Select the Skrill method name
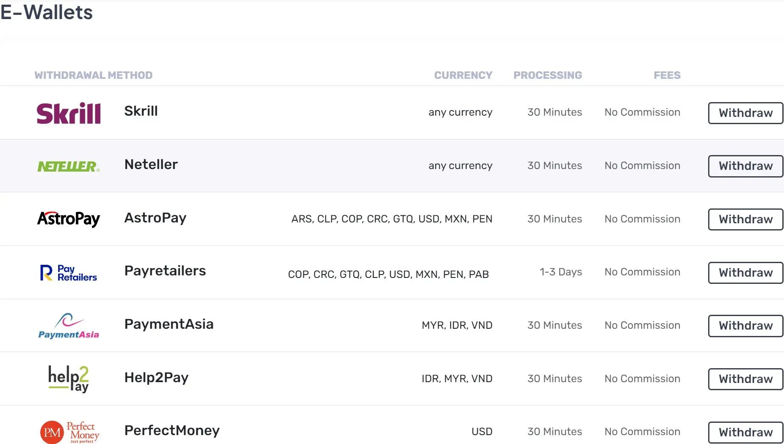784x444 pixels. [x=141, y=111]
